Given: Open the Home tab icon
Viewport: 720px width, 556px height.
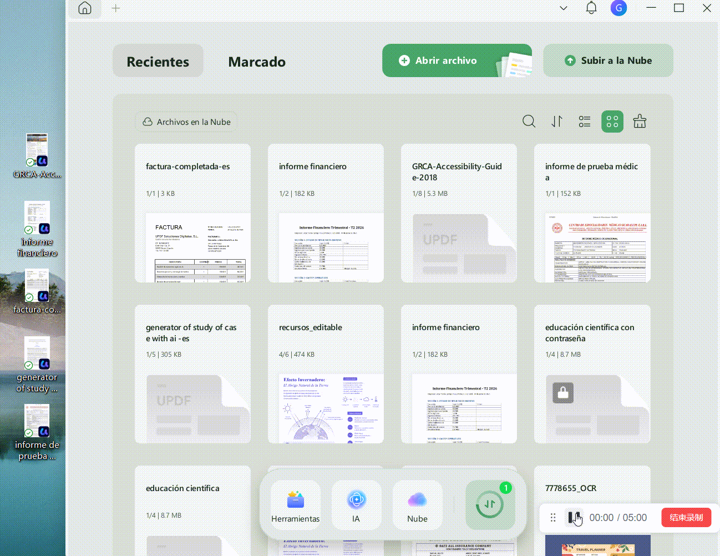Looking at the screenshot, I should (x=85, y=8).
